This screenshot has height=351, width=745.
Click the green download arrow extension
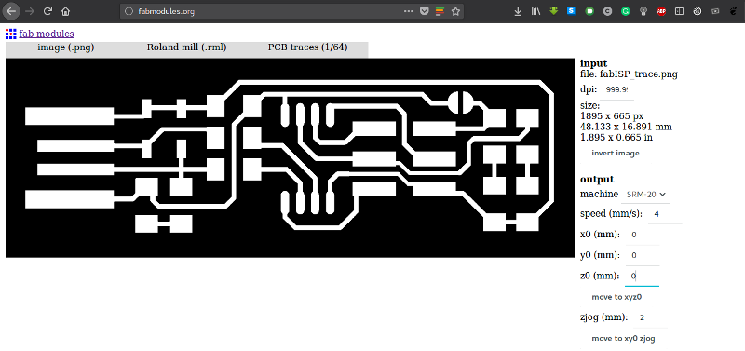[553, 10]
